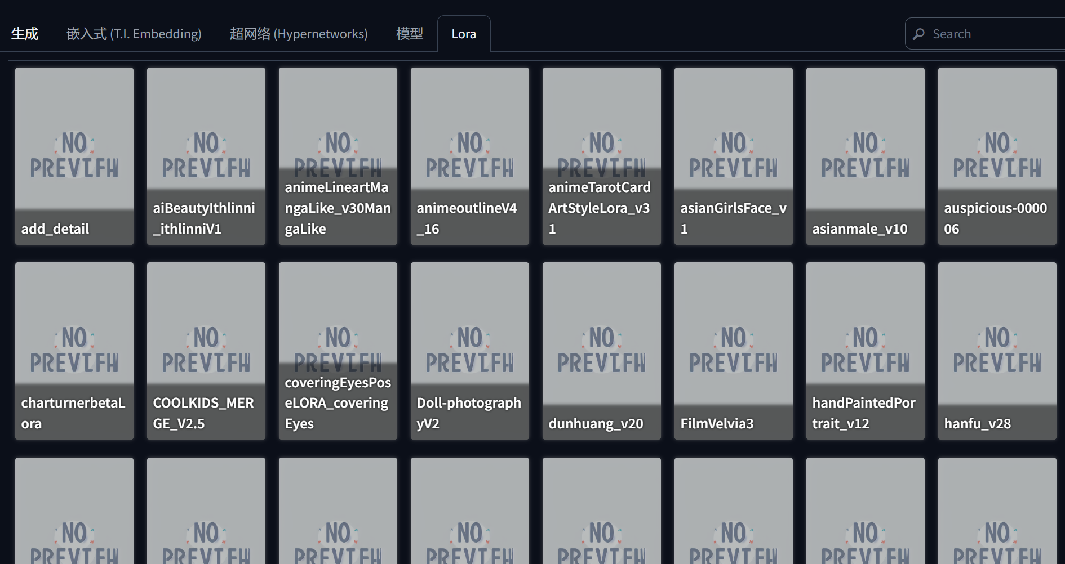Select the asianmale_v10 Lora card
The height and width of the screenshot is (564, 1065).
tap(866, 156)
